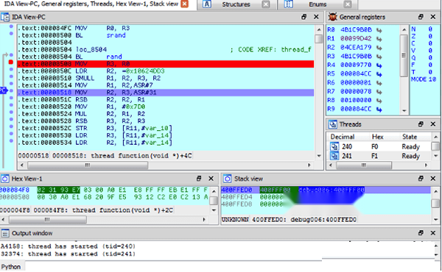
Task: Follow the R9 register jump arrow
Action: click(x=379, y=110)
